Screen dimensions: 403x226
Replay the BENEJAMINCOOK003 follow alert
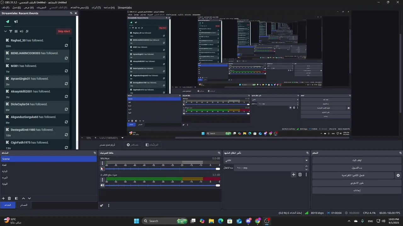[66, 58]
